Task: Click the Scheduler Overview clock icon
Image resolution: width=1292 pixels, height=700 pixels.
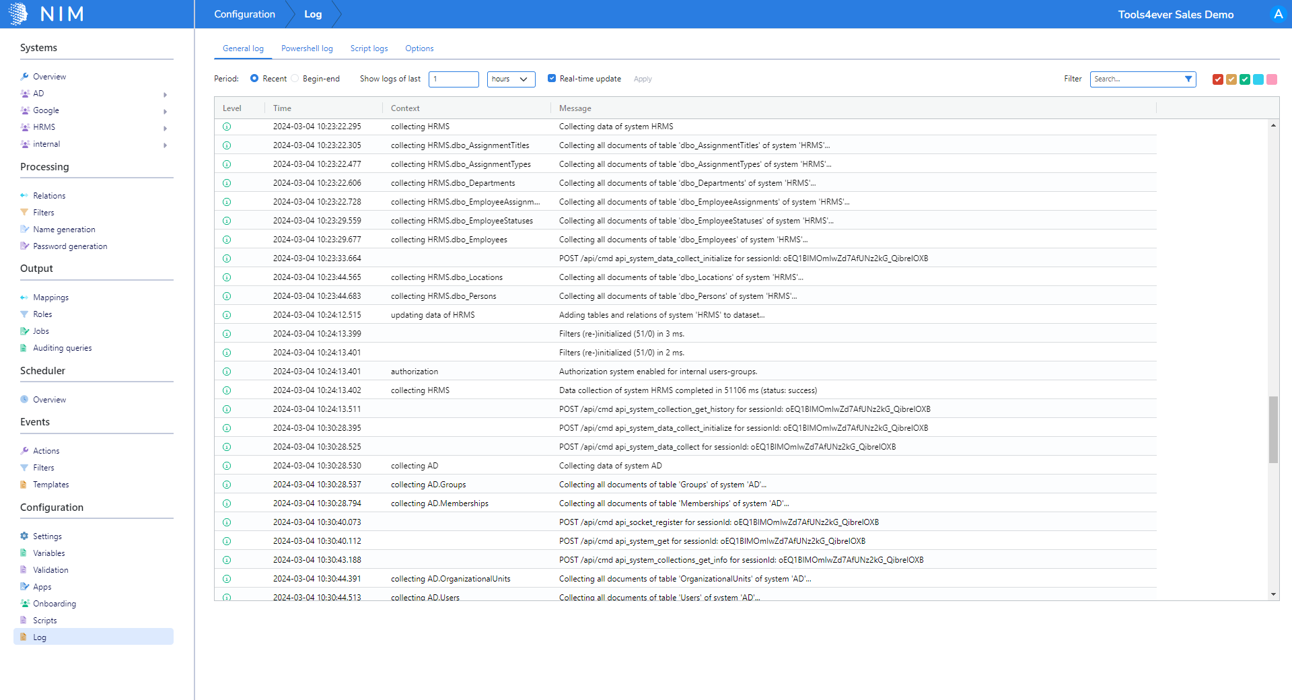Action: tap(25, 399)
